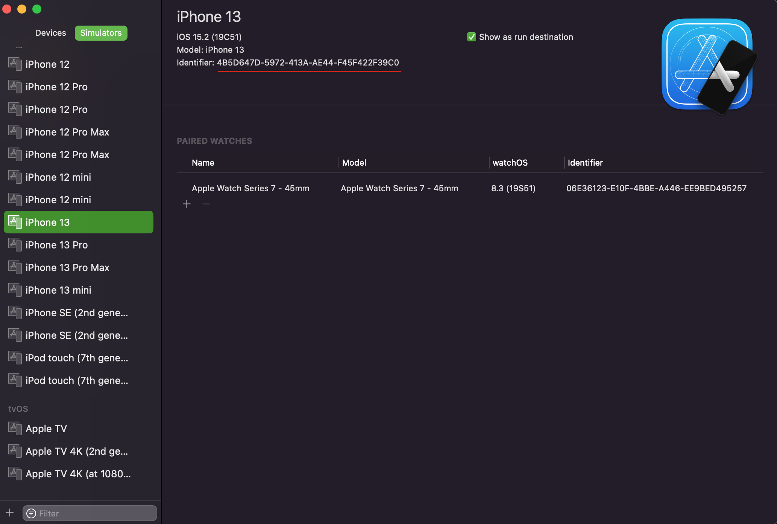The height and width of the screenshot is (524, 777).
Task: Click the watchOS value 8.3 (19S51)
Action: 513,188
